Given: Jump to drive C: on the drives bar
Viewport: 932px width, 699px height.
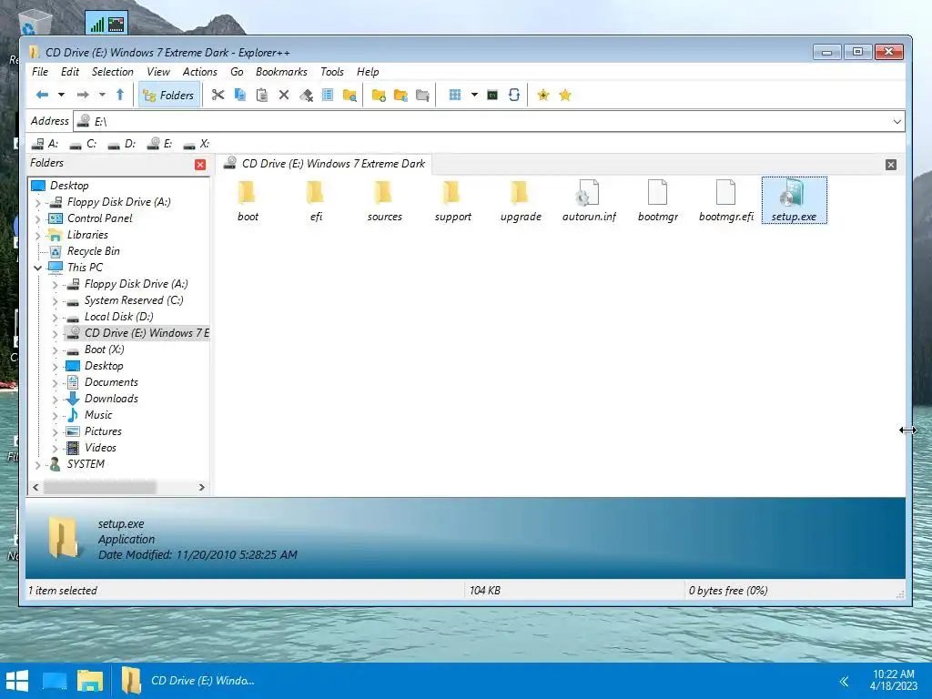Looking at the screenshot, I should pos(83,144).
